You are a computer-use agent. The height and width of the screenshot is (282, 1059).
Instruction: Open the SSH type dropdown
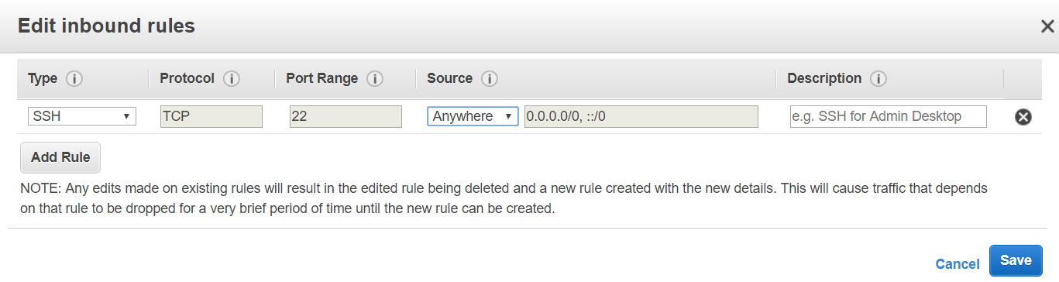82,116
